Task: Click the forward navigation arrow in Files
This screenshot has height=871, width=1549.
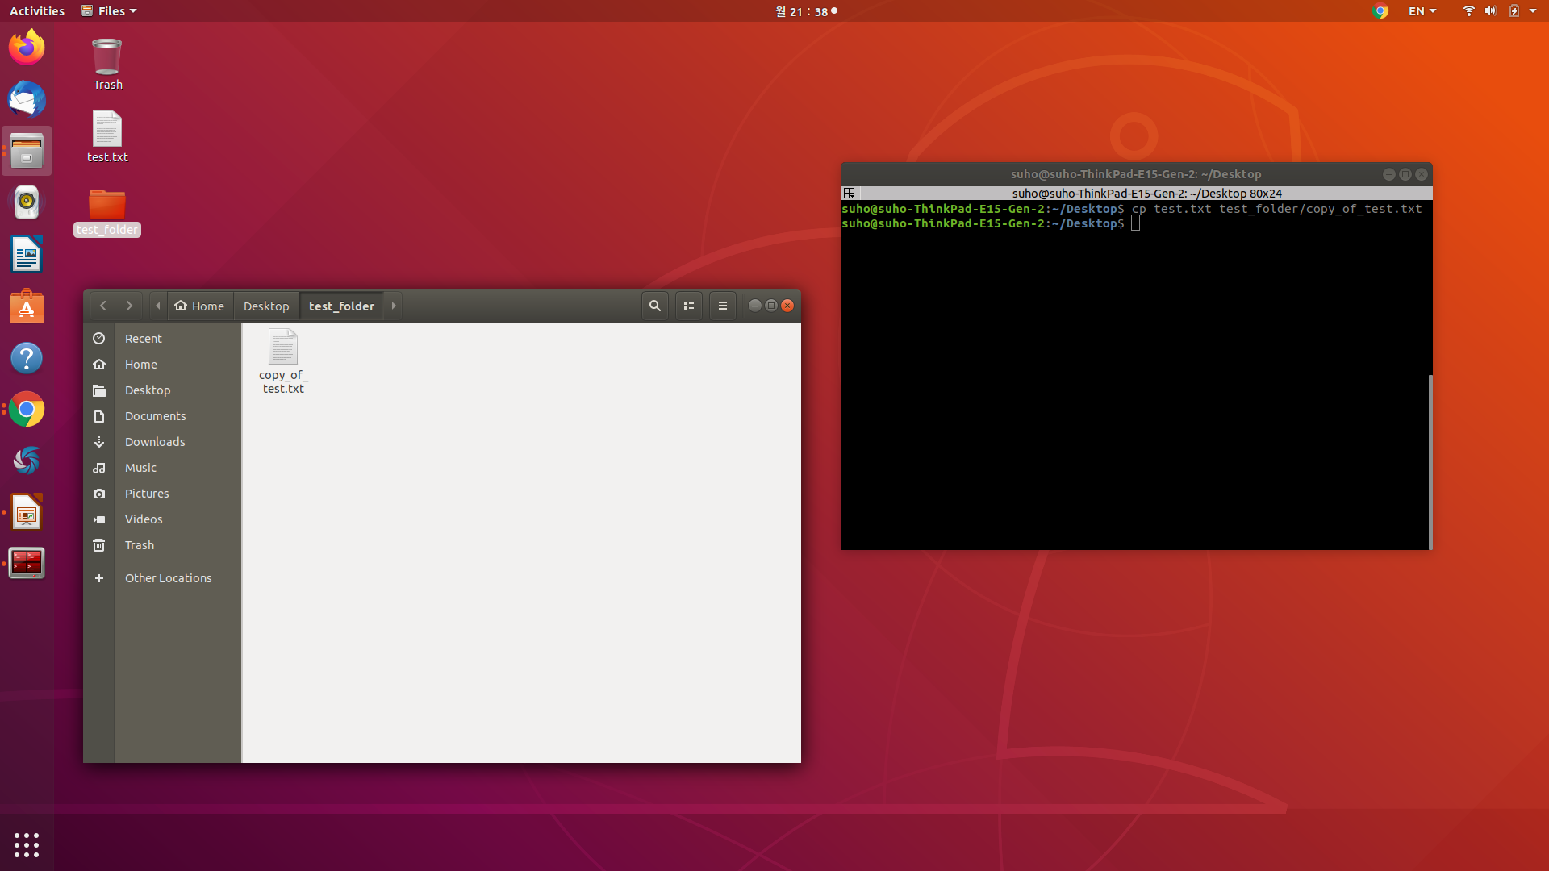Action: tap(129, 306)
